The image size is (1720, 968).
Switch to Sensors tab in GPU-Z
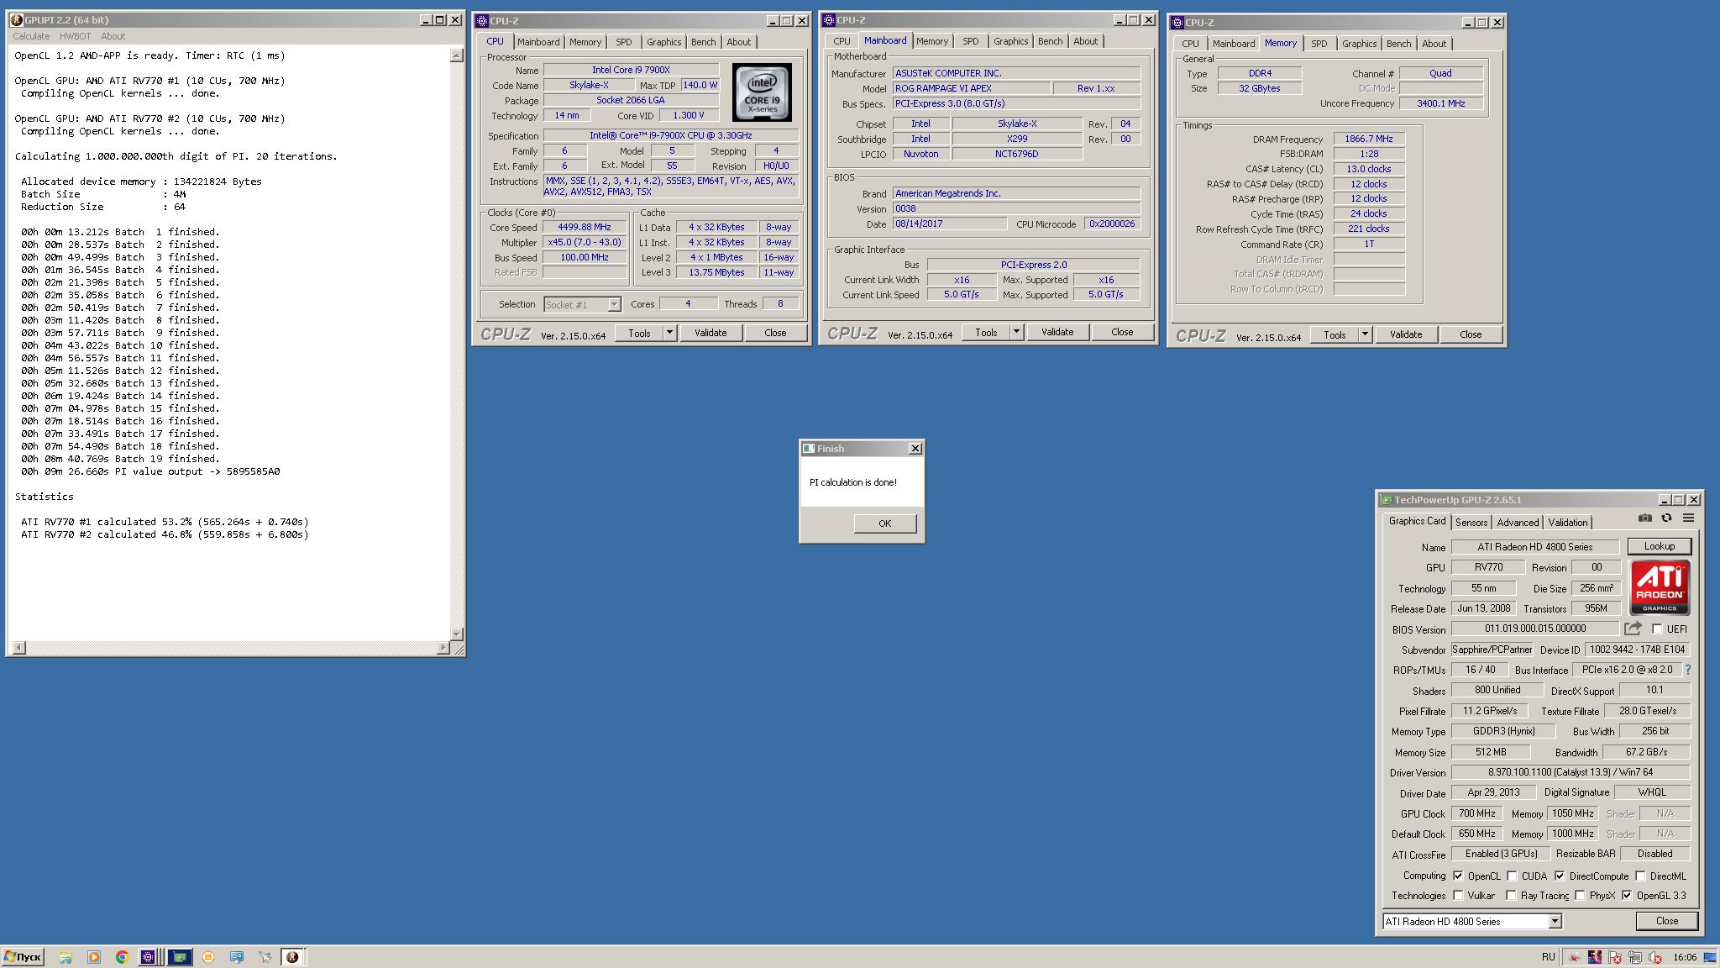[x=1471, y=522]
